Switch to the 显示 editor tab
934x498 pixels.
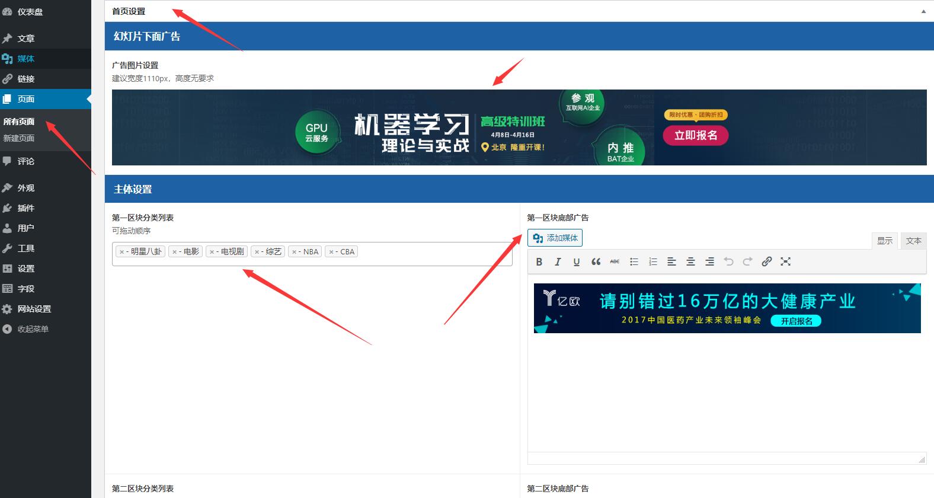884,241
